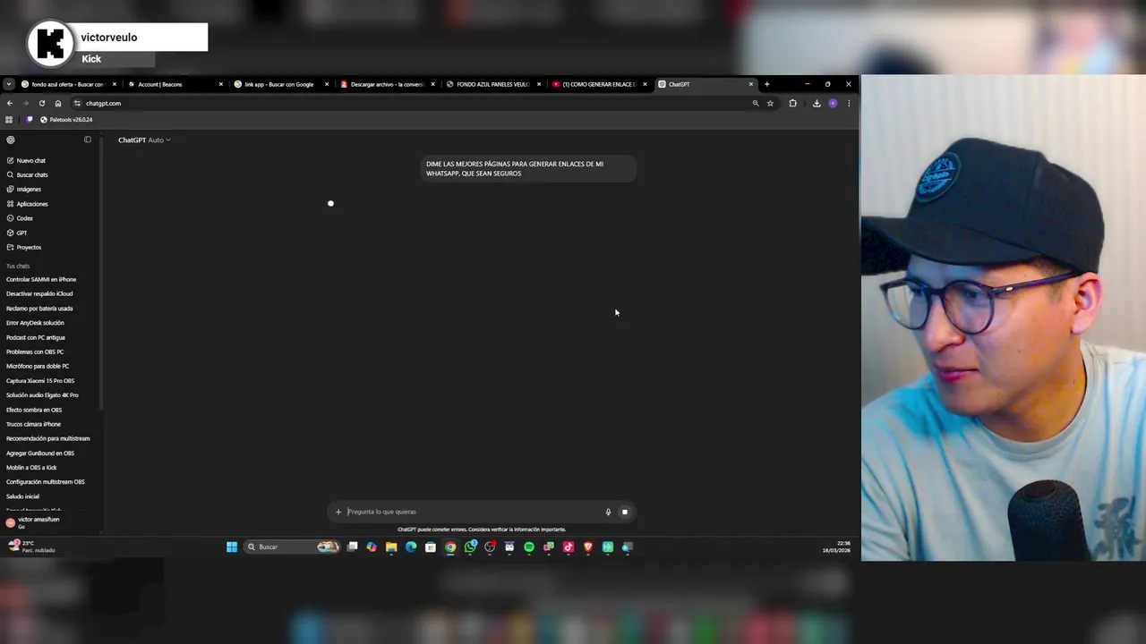
Task: Open Microsoft Edge from the taskbar
Action: click(411, 547)
